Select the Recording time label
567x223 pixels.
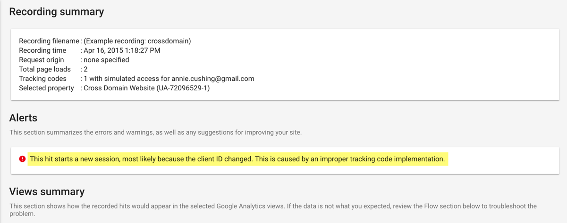pyautogui.click(x=42, y=50)
